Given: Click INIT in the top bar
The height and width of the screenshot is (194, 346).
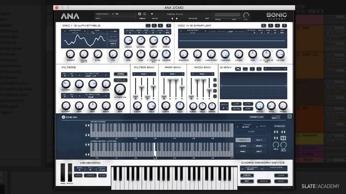Looking at the screenshot, I should tap(207, 19).
